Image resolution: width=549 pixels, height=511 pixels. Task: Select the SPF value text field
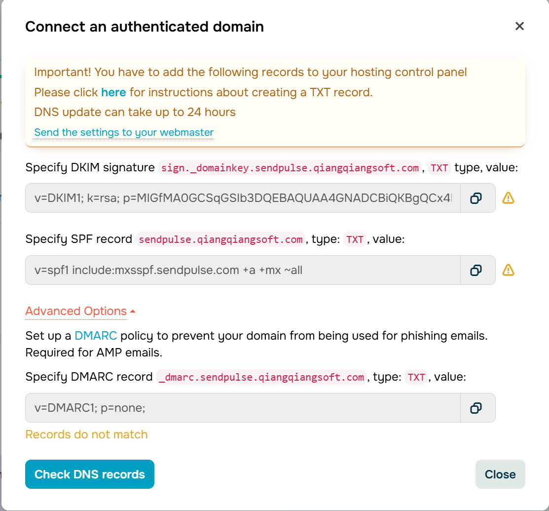coord(243,270)
